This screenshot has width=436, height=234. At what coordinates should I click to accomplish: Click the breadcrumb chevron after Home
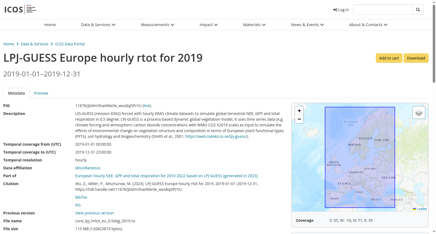coord(17,44)
